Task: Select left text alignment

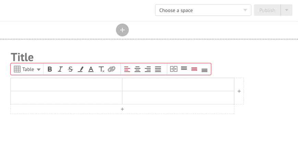Action: [127, 69]
